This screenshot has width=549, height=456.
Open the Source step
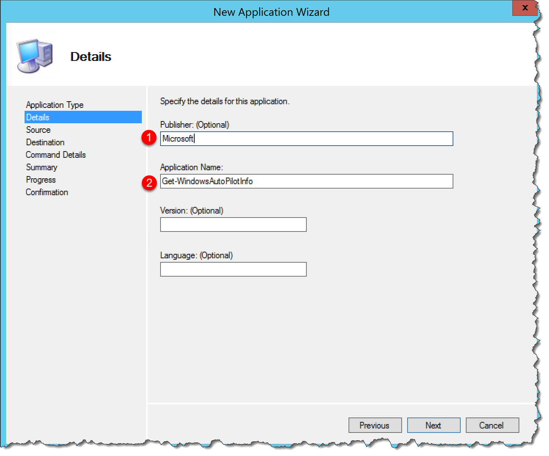38,129
